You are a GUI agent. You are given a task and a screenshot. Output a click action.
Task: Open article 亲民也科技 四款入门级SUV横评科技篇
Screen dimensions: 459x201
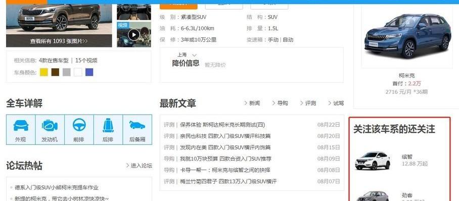225,136
